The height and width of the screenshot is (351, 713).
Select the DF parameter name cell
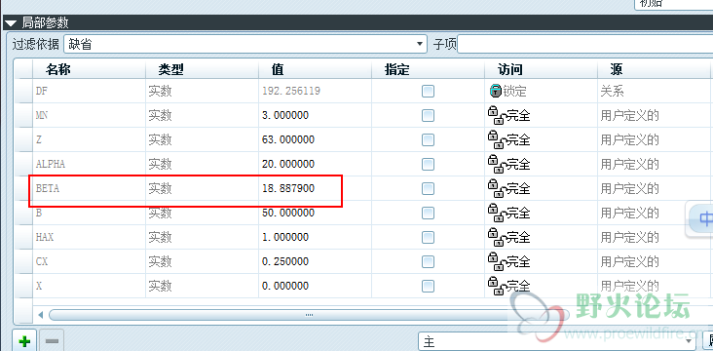click(90, 91)
